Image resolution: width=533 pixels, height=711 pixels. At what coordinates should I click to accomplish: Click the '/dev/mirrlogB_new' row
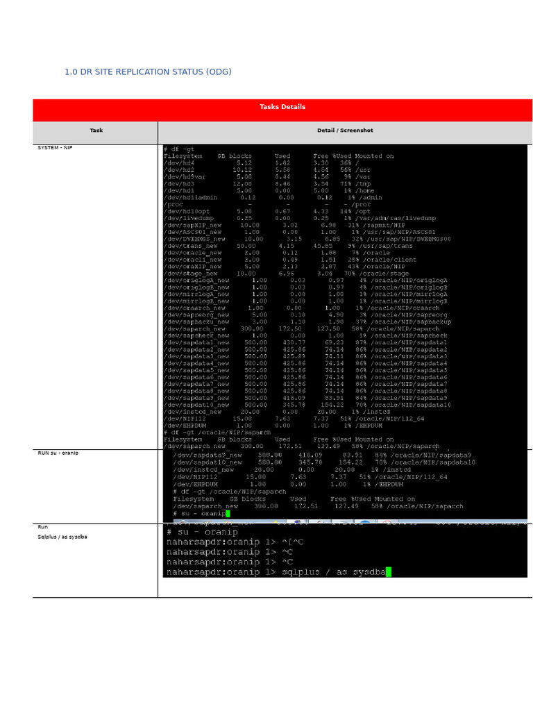[305, 301]
